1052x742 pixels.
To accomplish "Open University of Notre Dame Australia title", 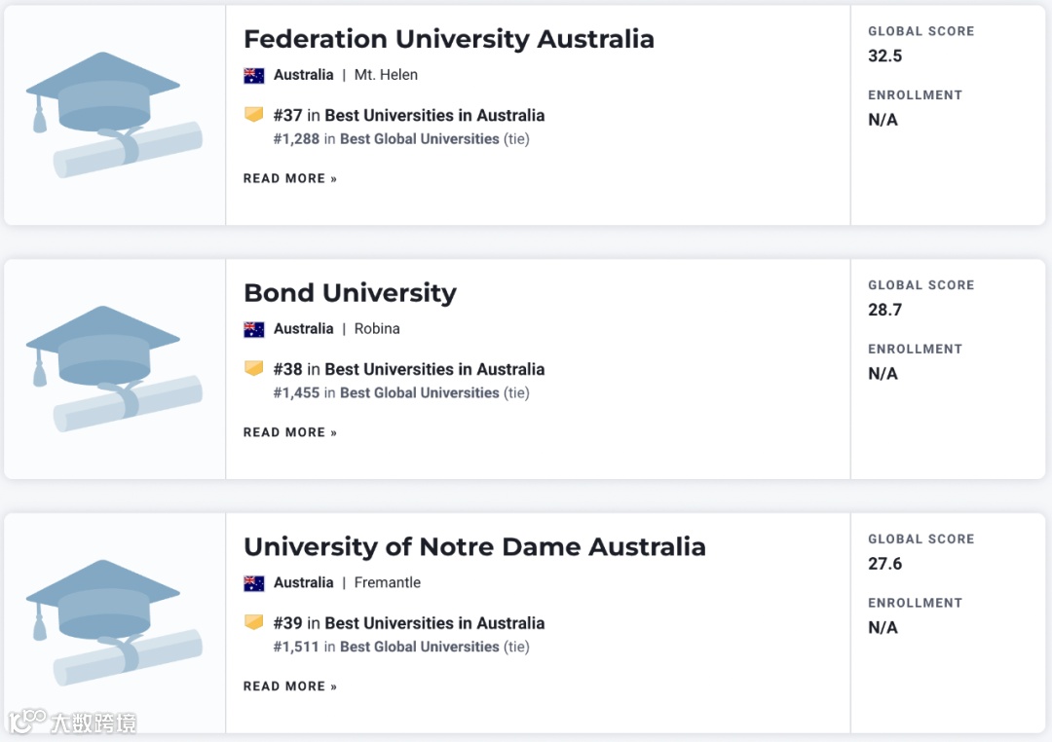I will click(x=474, y=547).
